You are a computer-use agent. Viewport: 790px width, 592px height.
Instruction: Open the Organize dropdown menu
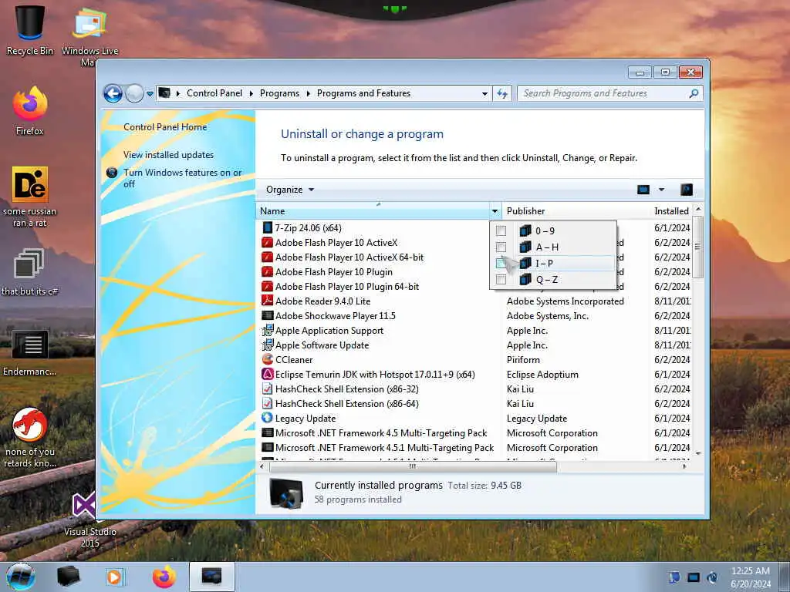(290, 190)
